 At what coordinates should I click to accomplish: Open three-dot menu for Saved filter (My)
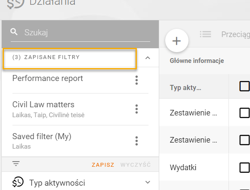136,141
